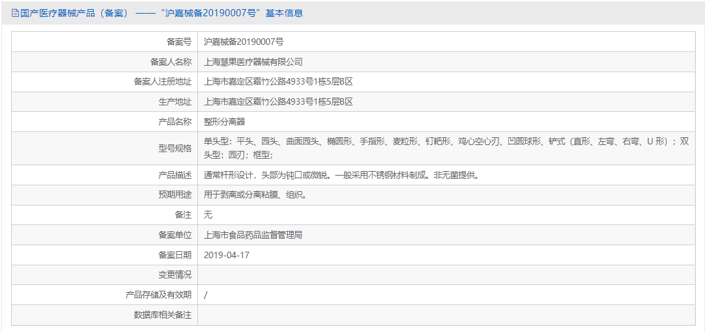
Task: Click the address value in the 生产地址 row
Action: pos(278,102)
